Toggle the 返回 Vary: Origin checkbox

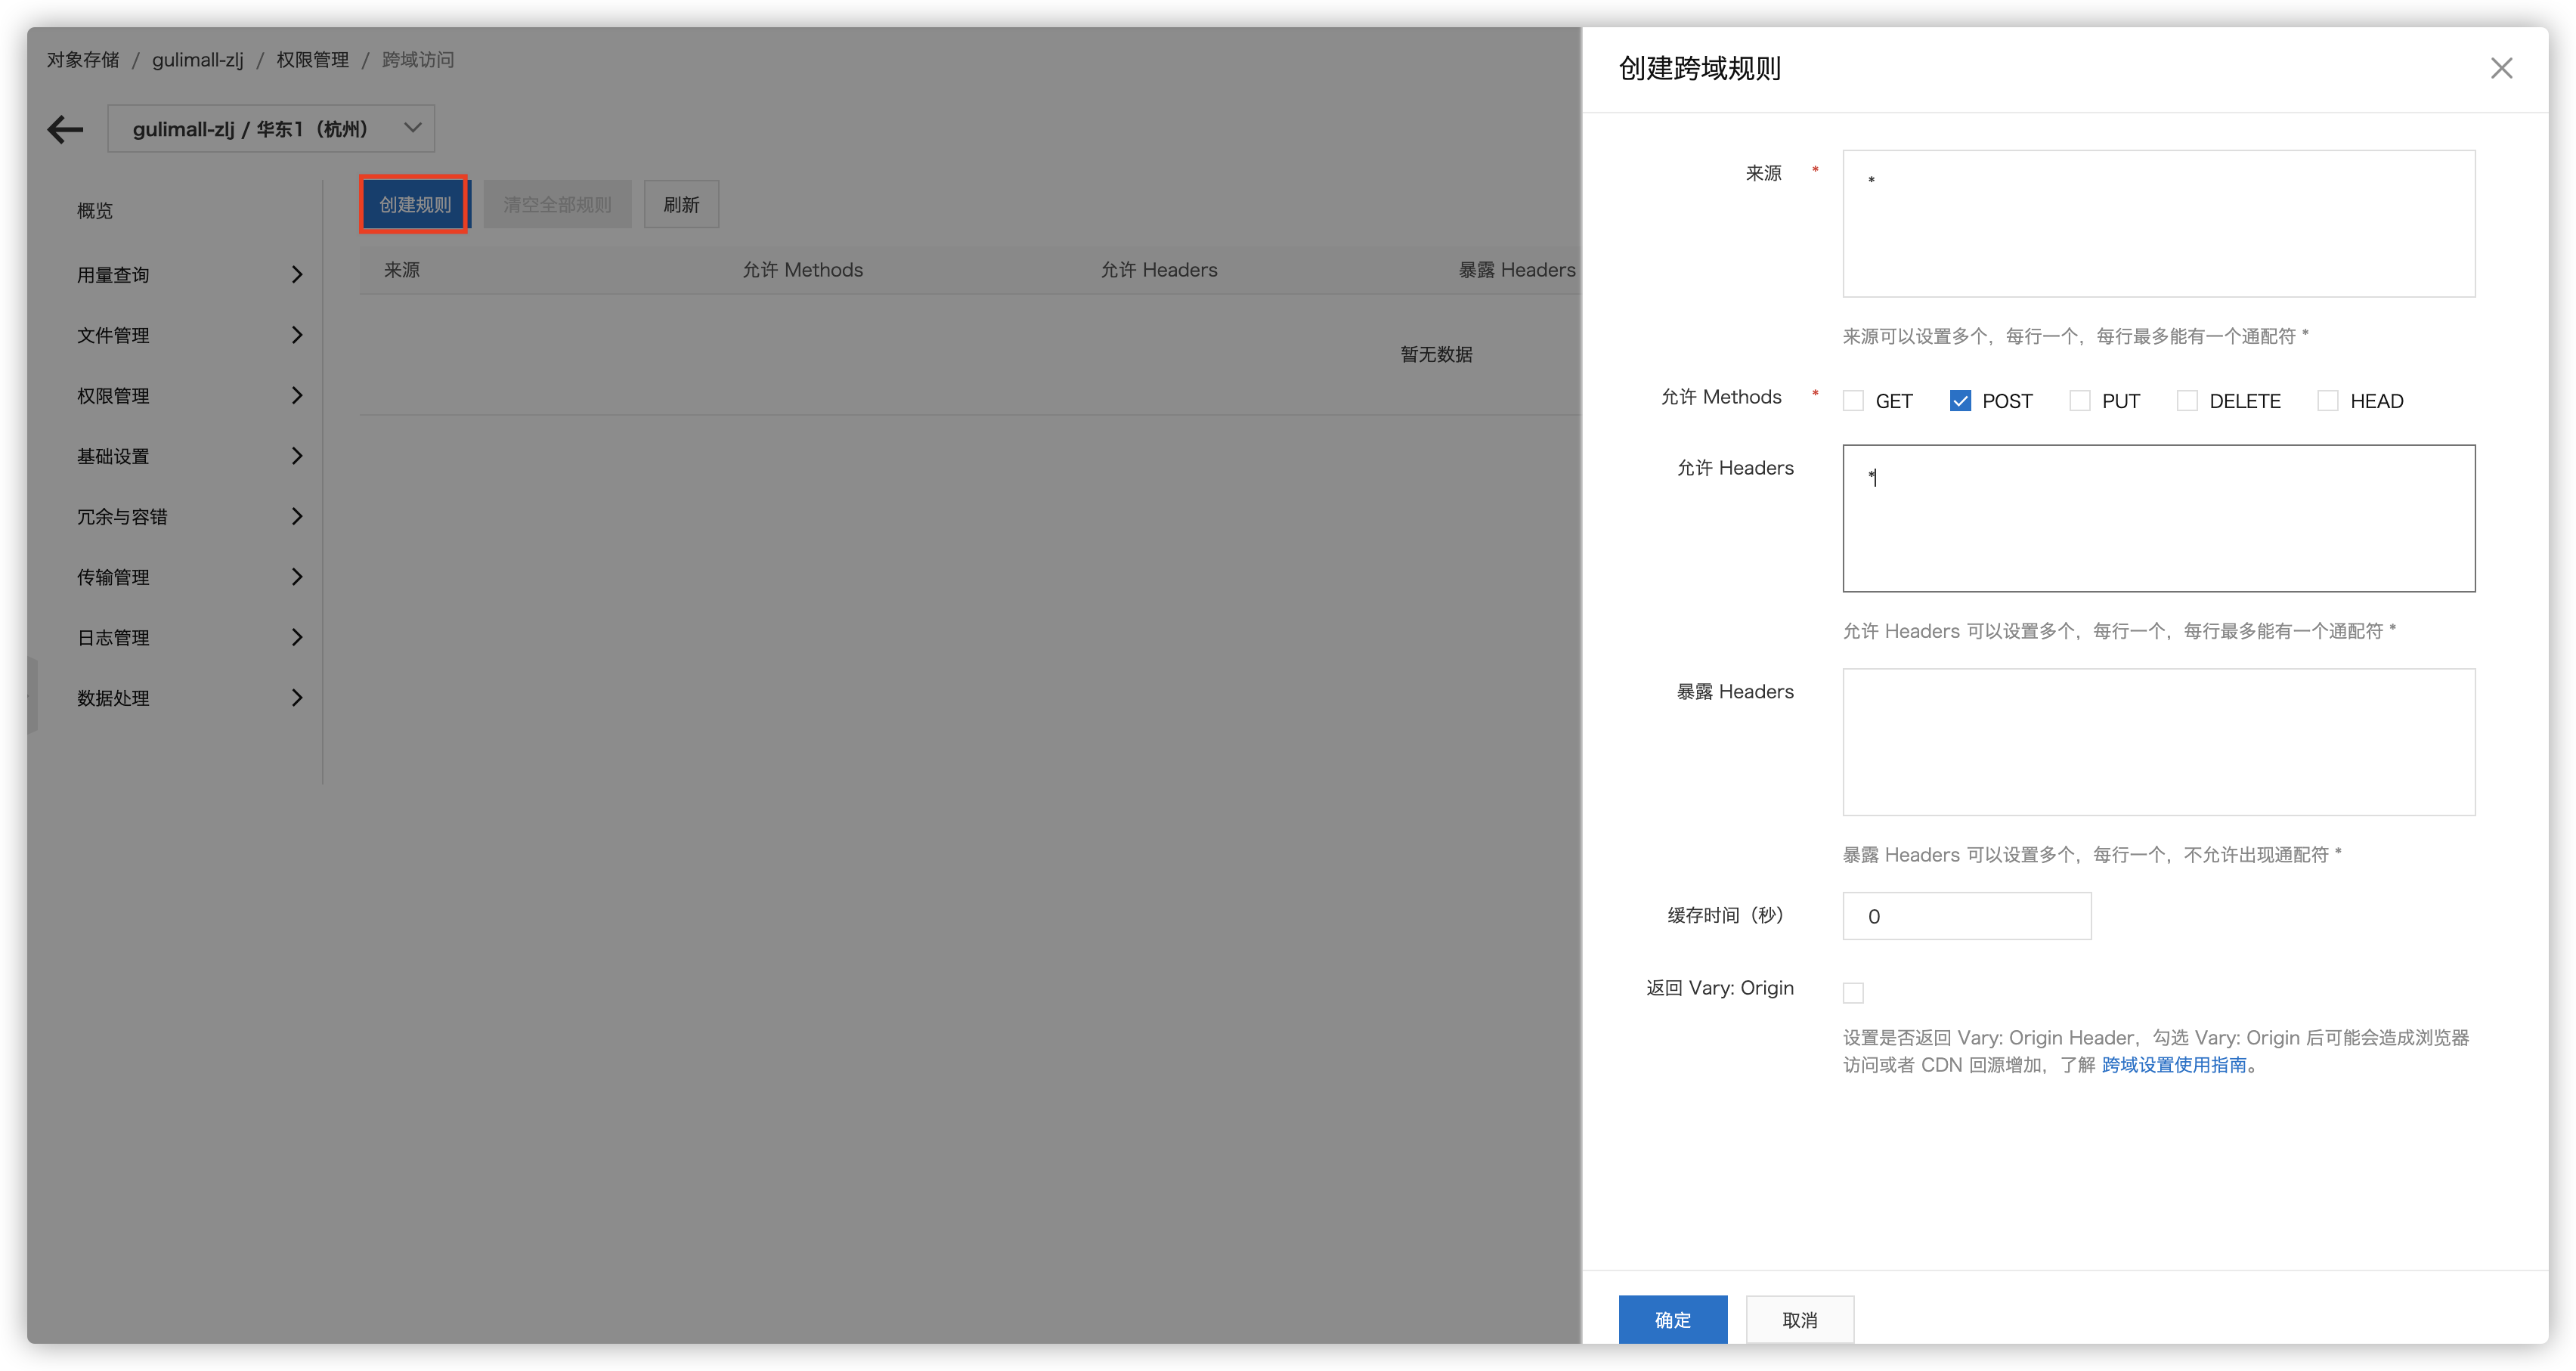1853,992
